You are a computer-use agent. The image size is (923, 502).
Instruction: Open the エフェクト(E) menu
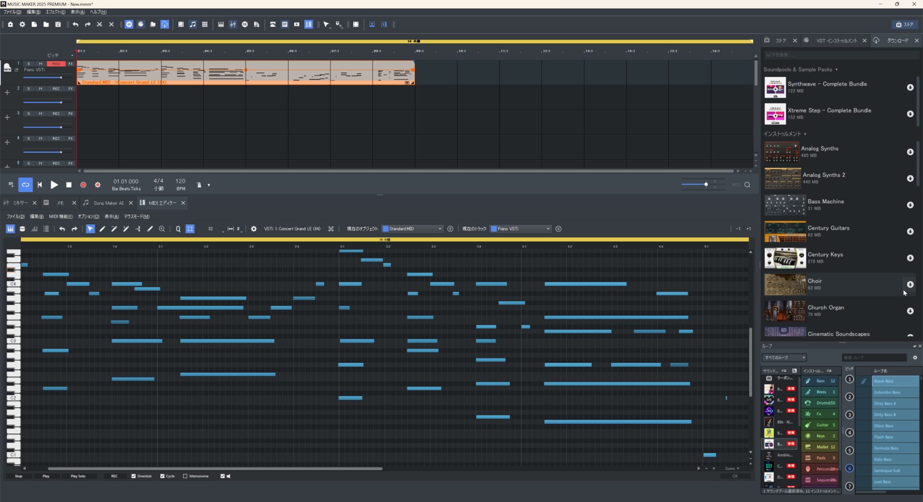55,12
